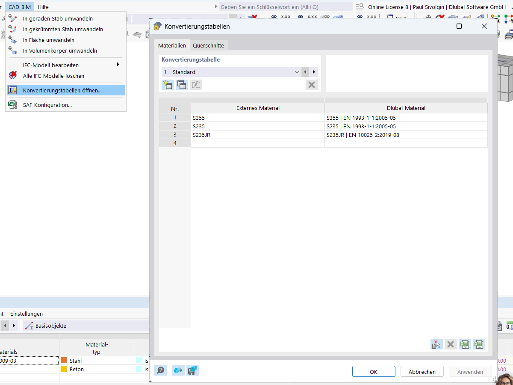Rename the Standard conversion table
This screenshot has width=513, height=385.
click(x=196, y=85)
